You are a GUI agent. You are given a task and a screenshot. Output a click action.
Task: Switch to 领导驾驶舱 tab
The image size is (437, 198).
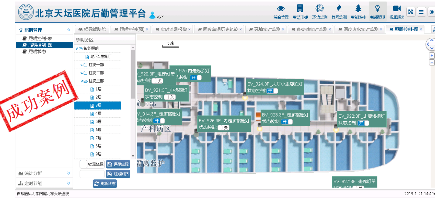(92, 30)
